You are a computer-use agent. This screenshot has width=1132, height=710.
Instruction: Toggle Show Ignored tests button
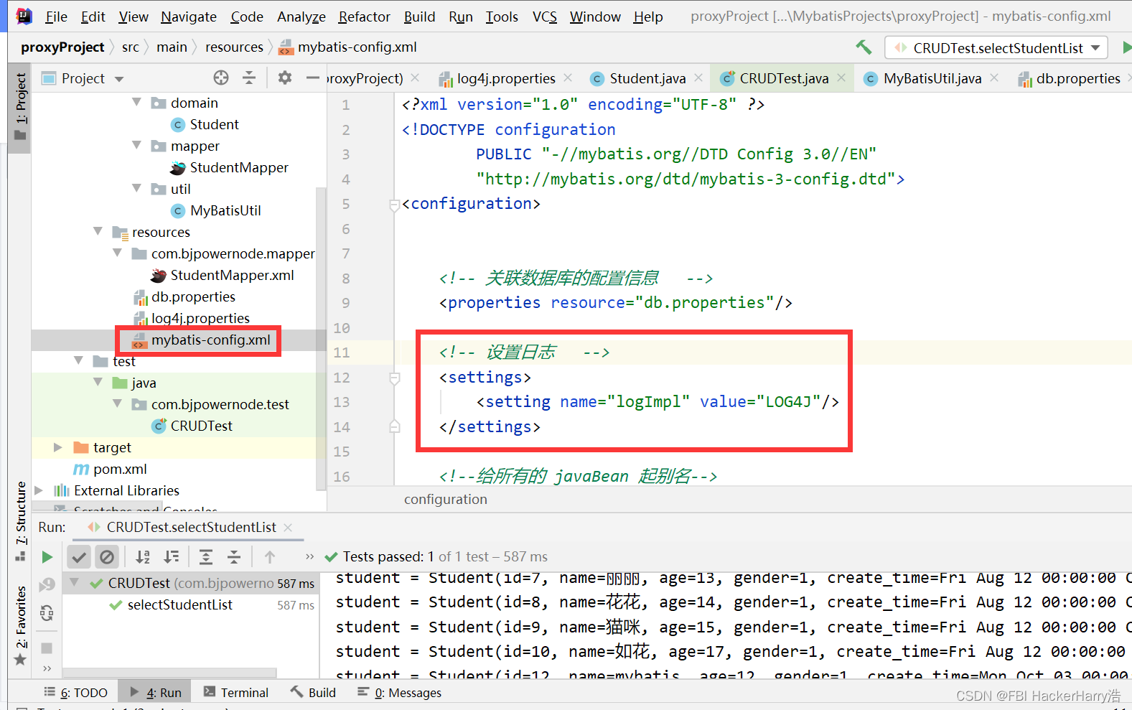pos(107,556)
